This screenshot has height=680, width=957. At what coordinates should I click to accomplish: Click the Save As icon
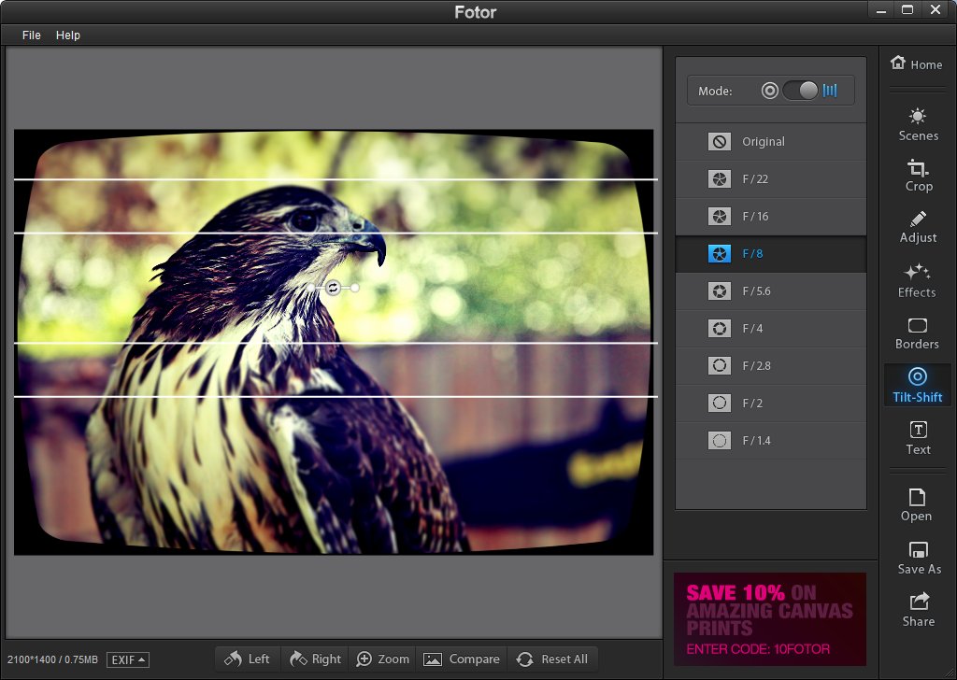pyautogui.click(x=919, y=558)
